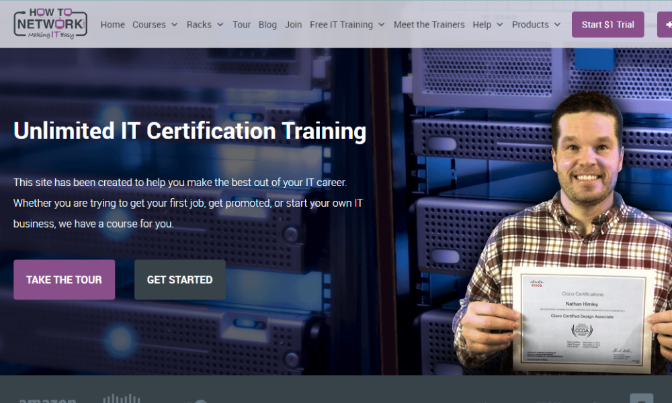672x403 pixels.
Task: Hit the GET STARTED button
Action: [179, 279]
